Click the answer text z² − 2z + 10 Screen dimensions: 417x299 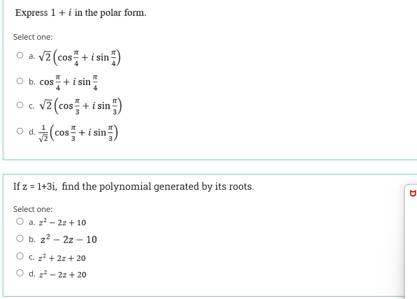(63, 222)
